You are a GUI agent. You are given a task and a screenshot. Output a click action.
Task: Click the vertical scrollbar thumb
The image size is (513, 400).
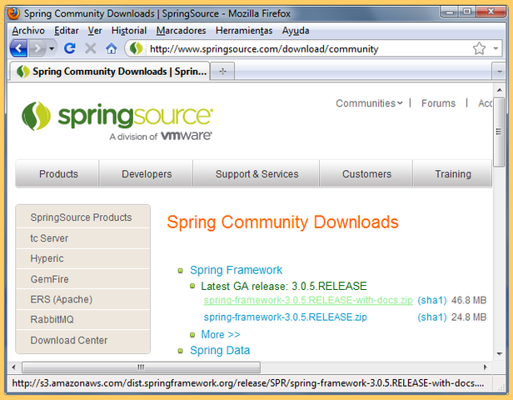(x=499, y=132)
